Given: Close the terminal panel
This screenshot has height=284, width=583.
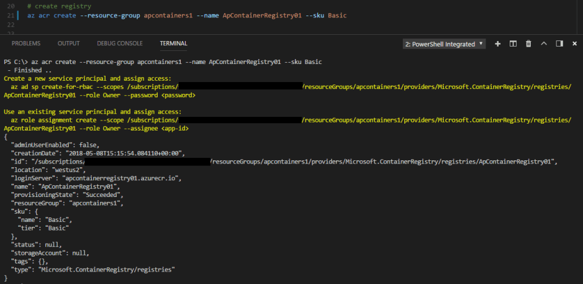Looking at the screenshot, I should coord(574,44).
